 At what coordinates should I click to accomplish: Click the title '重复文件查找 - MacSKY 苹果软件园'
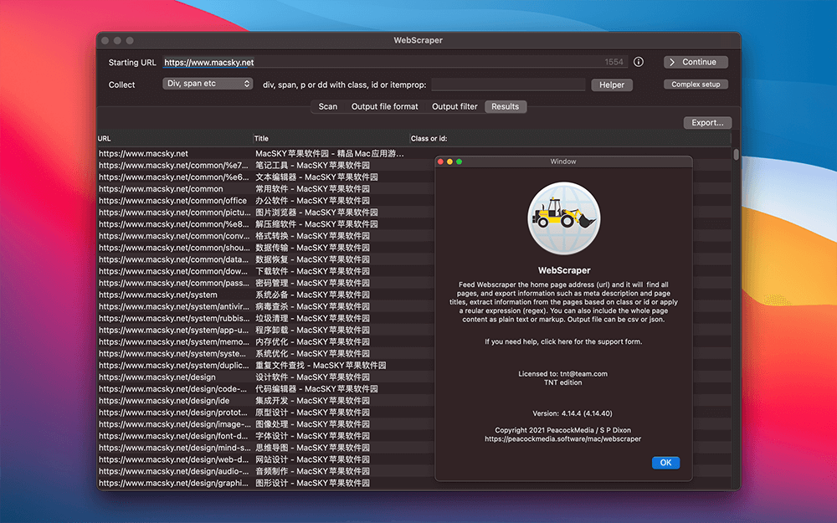tap(321, 366)
